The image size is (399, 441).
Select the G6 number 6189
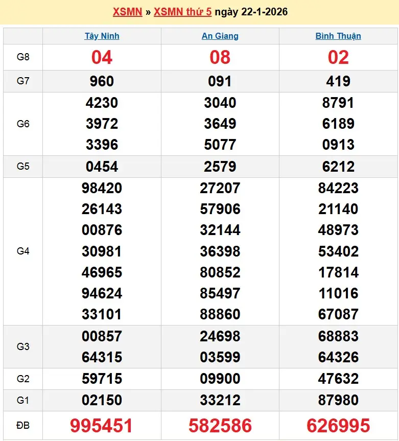coord(338,124)
